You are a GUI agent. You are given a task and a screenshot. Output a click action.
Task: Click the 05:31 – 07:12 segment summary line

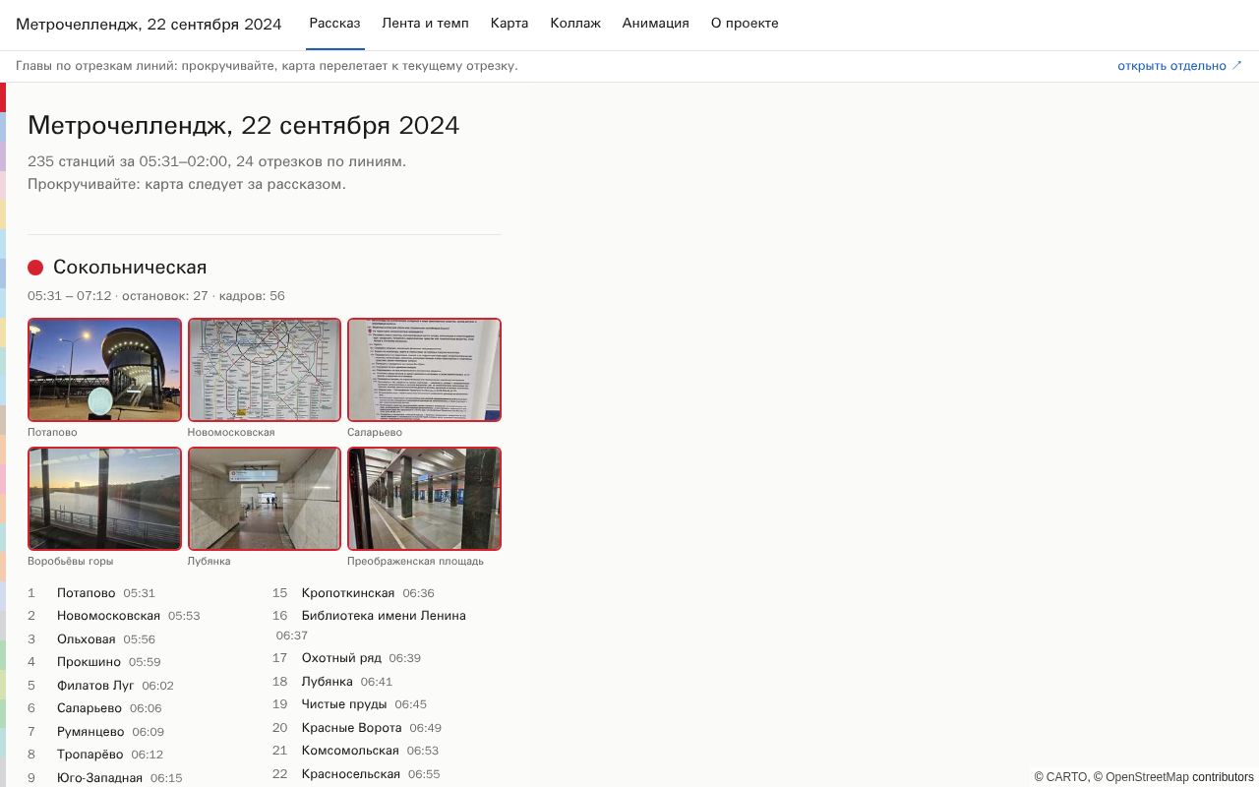156,296
